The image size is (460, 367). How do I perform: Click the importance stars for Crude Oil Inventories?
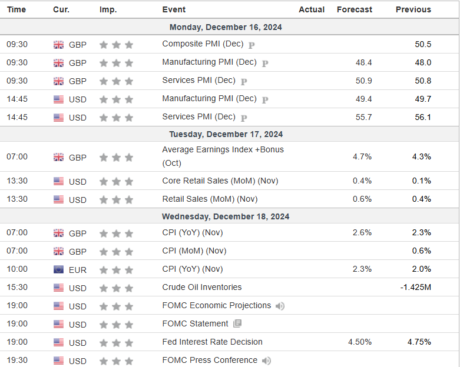116,288
